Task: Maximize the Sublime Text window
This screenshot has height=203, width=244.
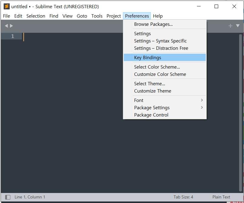Action: (x=216, y=6)
